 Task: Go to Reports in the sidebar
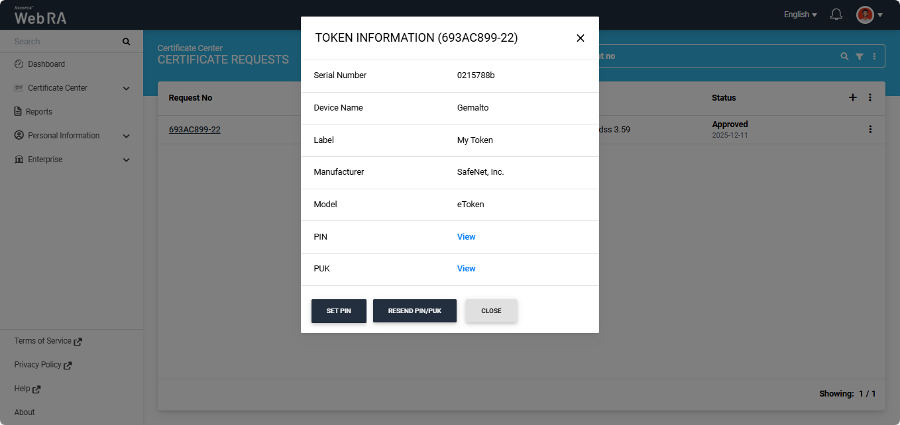39,112
